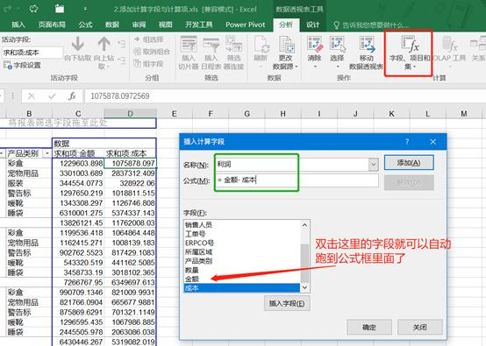Image resolution: width=486 pixels, height=346 pixels.
Task: Click the formula bar fx insert function icon
Action: pyautogui.click(x=72, y=96)
